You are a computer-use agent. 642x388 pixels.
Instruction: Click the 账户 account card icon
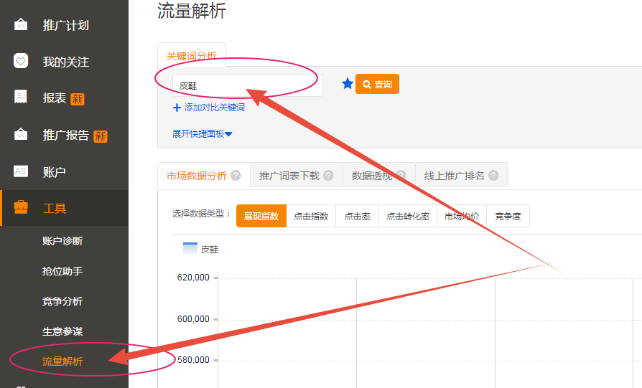click(x=21, y=171)
